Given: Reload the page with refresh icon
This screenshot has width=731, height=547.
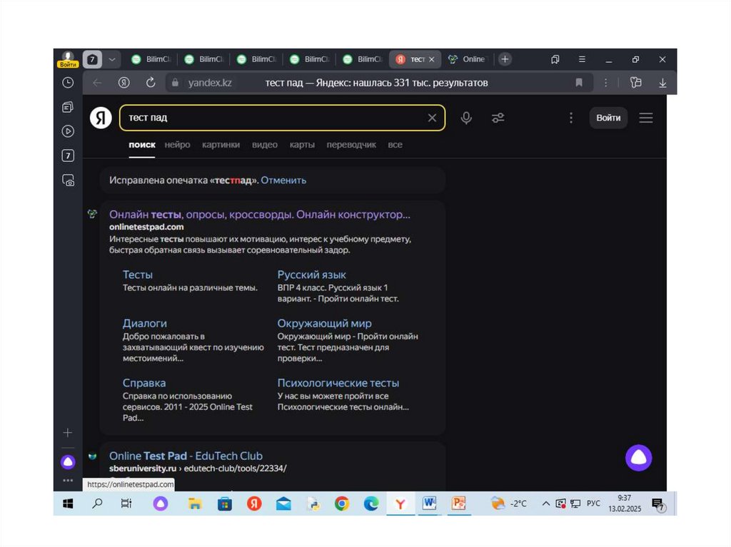Looking at the screenshot, I should (151, 83).
